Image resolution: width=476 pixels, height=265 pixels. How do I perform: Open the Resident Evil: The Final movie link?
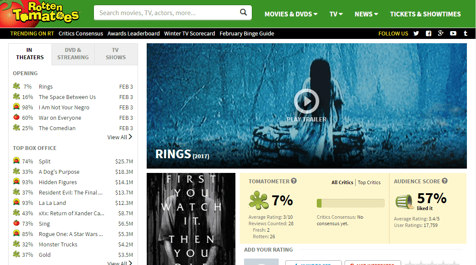71,192
